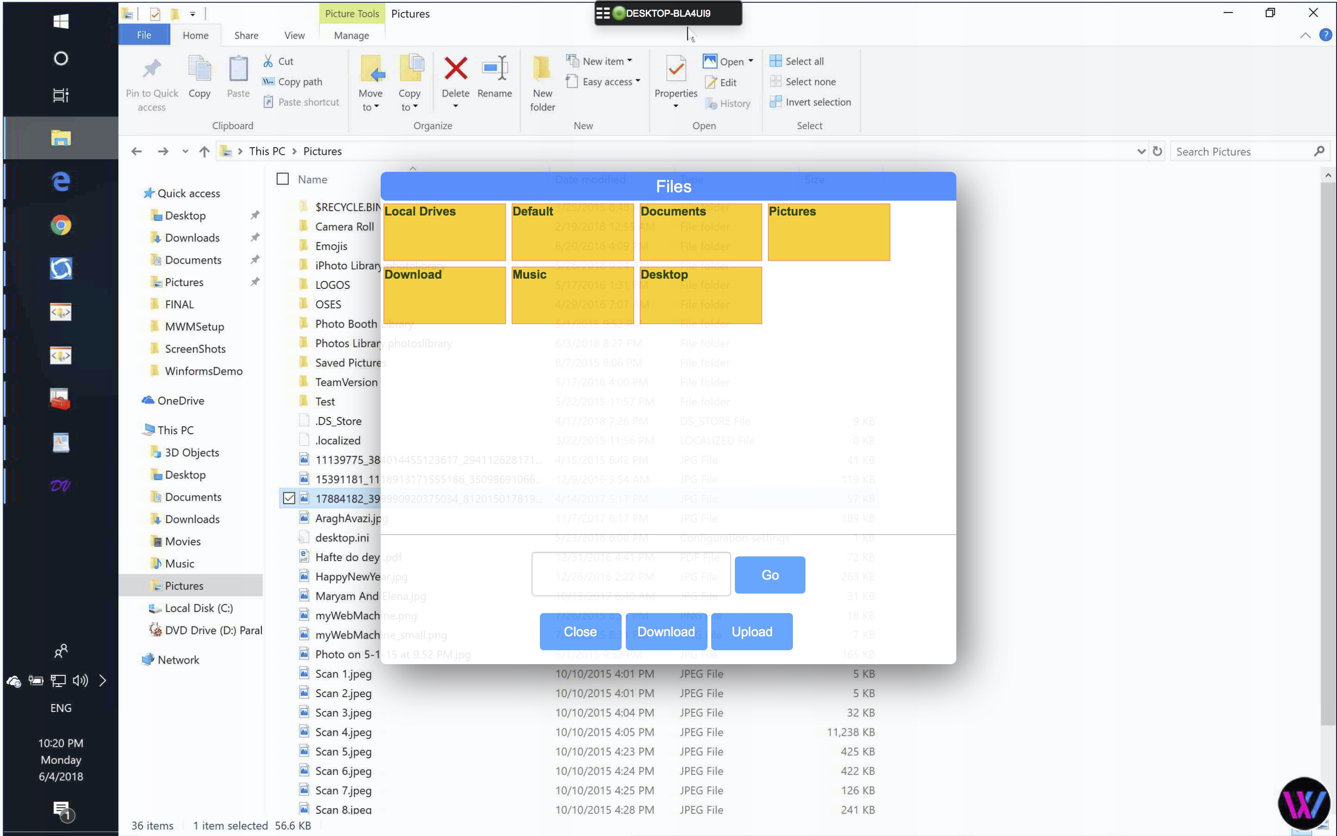Open the Desktop tile in Files dialog
This screenshot has width=1337, height=836.
coord(701,295)
